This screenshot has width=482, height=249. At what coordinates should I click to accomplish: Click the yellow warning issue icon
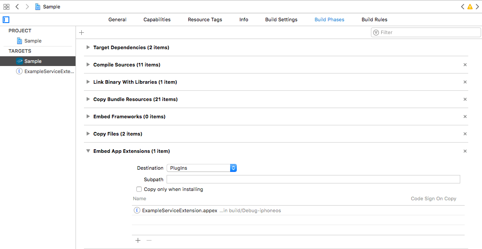470,7
